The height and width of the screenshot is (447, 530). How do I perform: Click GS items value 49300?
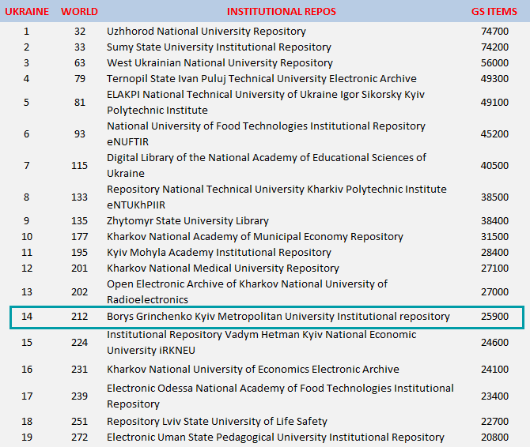pos(494,79)
